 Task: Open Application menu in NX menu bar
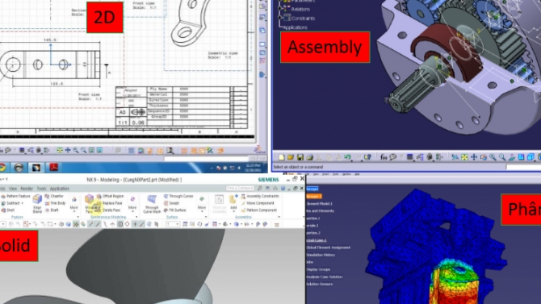tap(59, 189)
